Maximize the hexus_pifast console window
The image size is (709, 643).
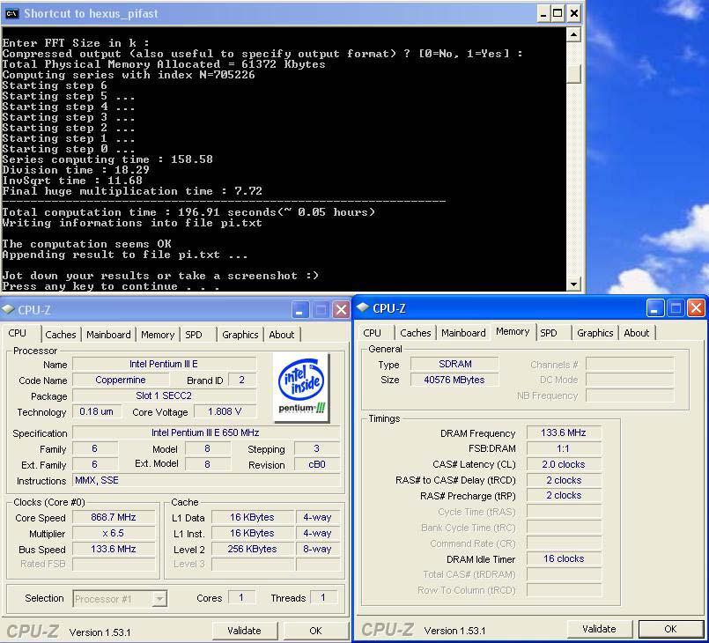558,13
